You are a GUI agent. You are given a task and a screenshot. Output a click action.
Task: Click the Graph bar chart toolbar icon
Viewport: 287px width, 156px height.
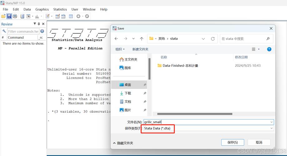pyautogui.click(x=37, y=17)
